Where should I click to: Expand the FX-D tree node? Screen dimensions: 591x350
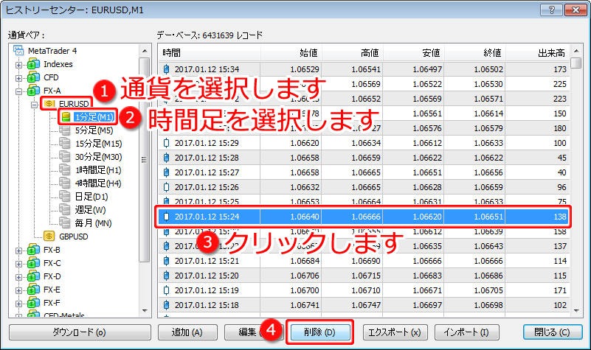tap(18, 277)
